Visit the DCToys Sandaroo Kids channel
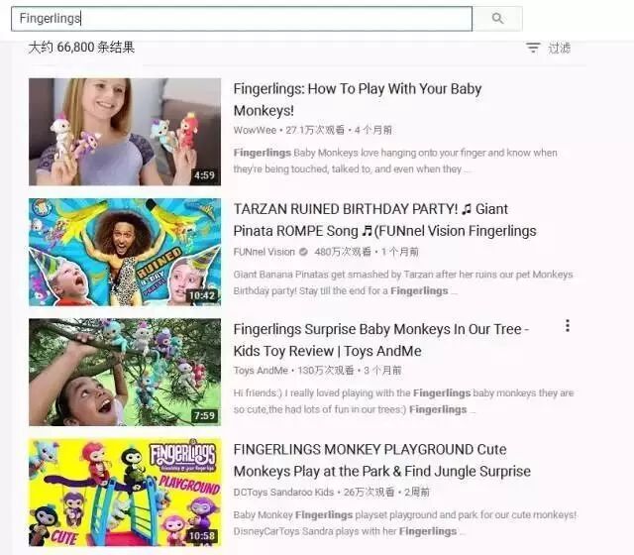Viewport: 634px width, 555px height. [283, 493]
